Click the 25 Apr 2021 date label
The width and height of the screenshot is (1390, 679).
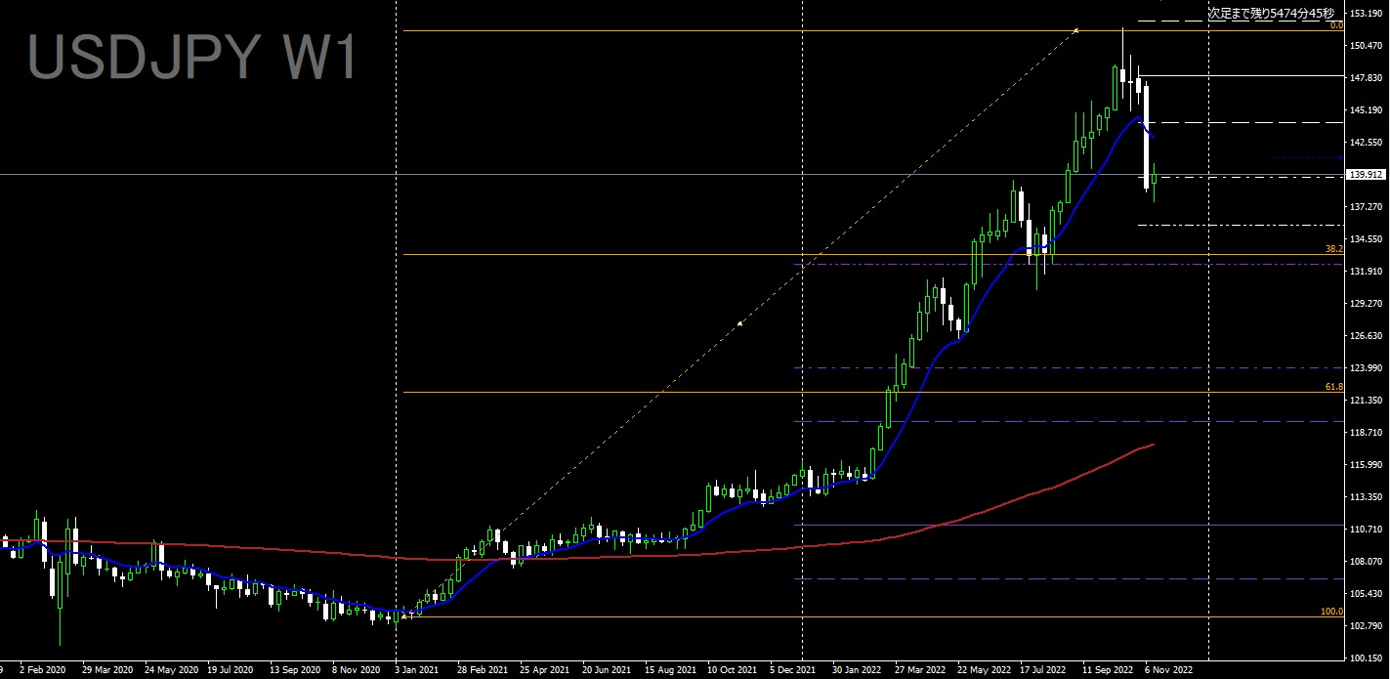tap(545, 671)
